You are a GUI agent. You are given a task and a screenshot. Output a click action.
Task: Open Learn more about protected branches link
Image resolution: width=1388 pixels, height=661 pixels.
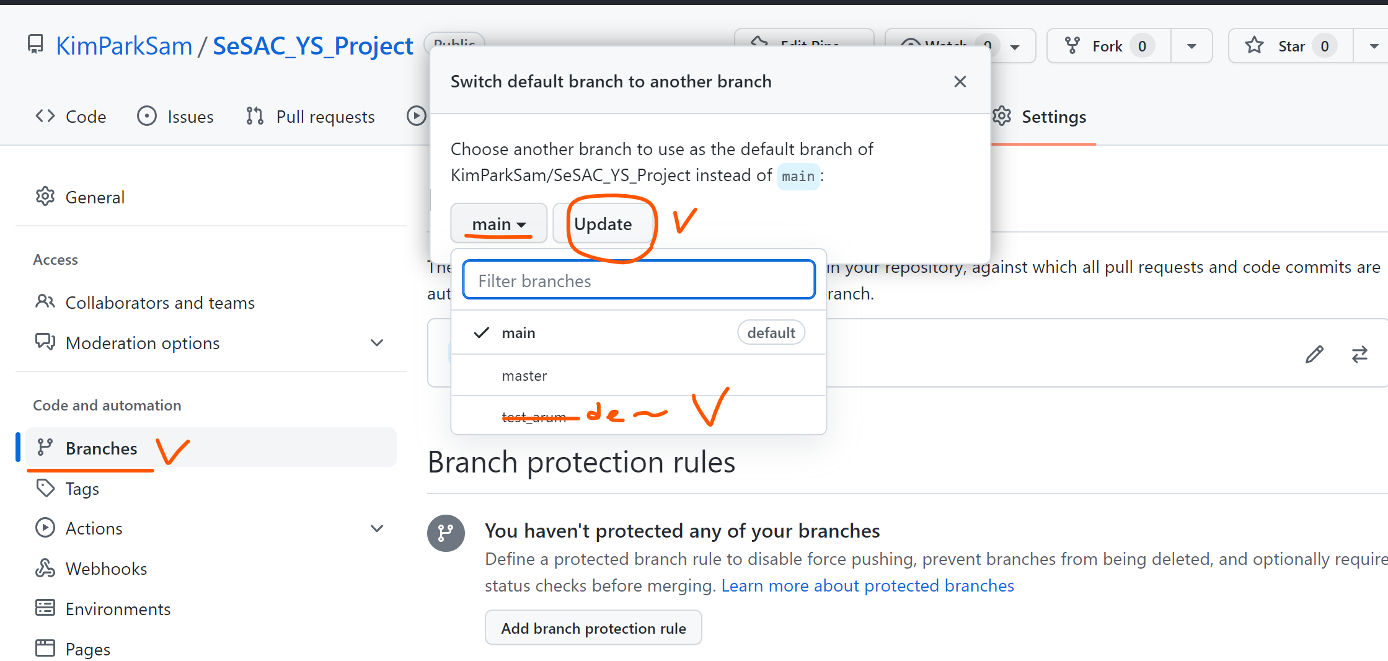(867, 586)
